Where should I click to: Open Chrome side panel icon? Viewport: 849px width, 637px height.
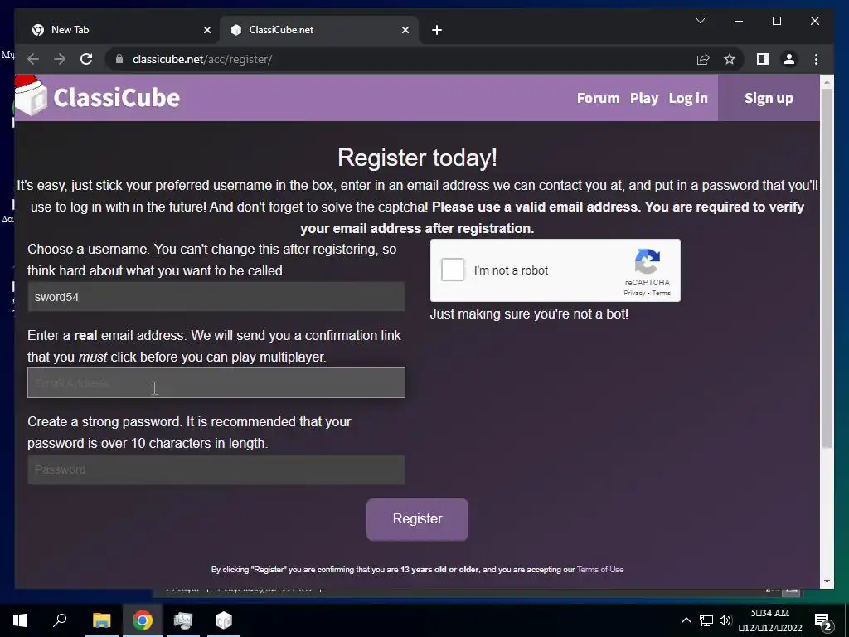point(763,59)
